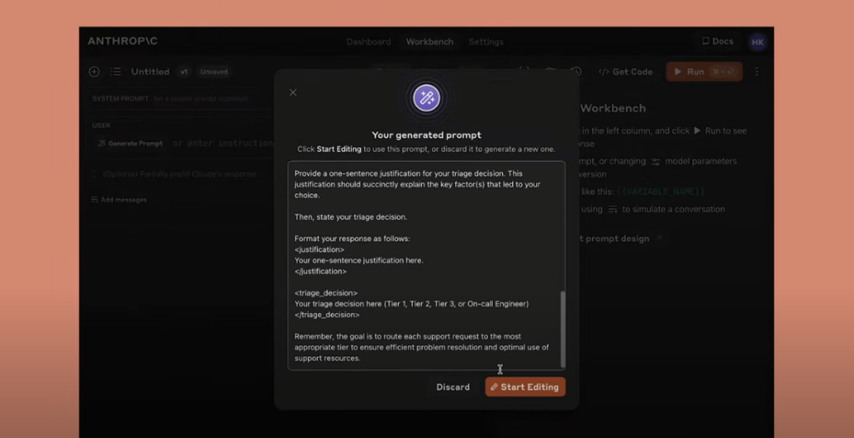Switch to the Settings tab
The width and height of the screenshot is (854, 438).
point(486,42)
